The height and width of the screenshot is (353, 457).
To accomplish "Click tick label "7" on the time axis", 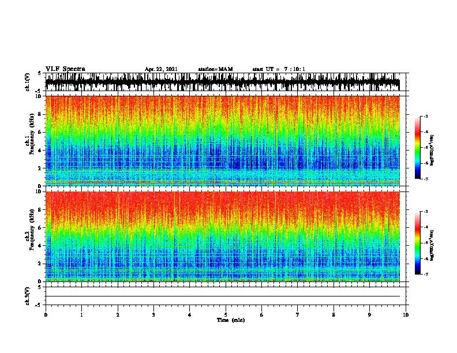I will pyautogui.click(x=298, y=315).
